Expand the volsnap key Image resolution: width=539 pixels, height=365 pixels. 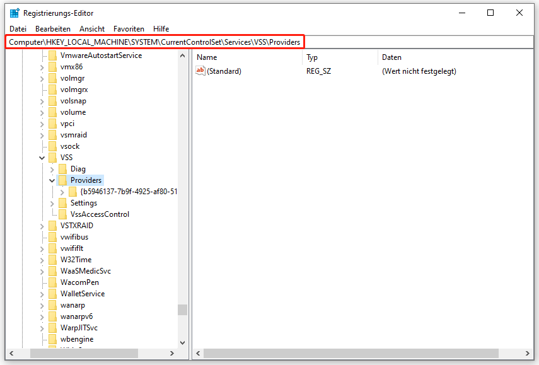pos(42,101)
